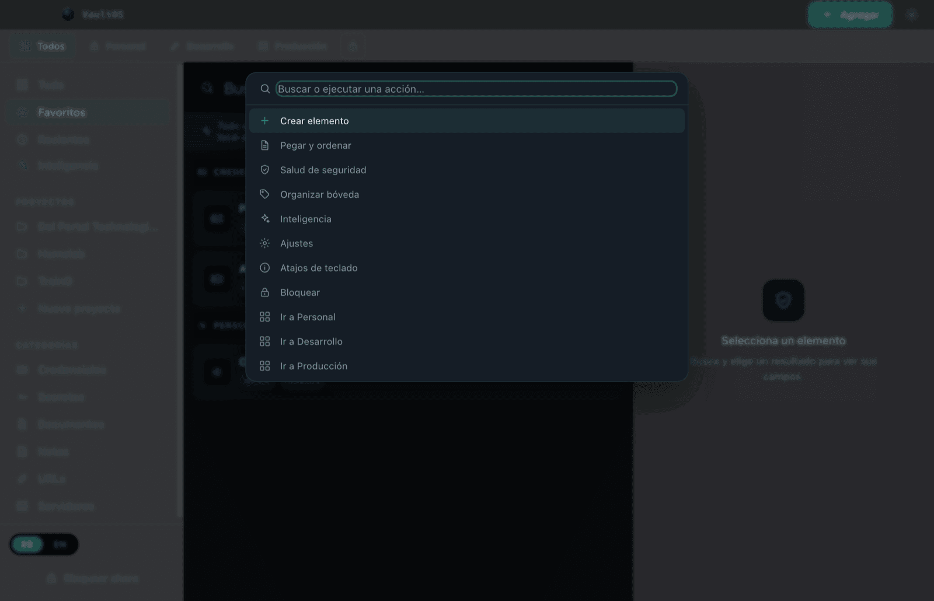Select the Servidores category

(x=88, y=506)
